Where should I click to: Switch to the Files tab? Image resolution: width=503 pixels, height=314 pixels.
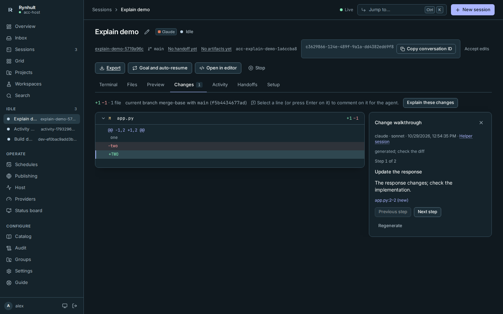click(x=132, y=85)
